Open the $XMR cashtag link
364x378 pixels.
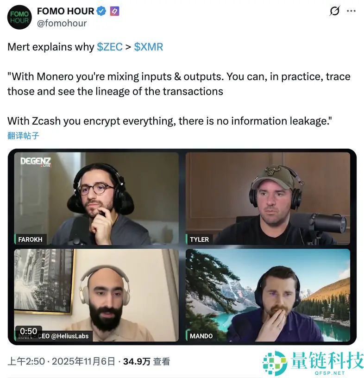[x=149, y=47]
